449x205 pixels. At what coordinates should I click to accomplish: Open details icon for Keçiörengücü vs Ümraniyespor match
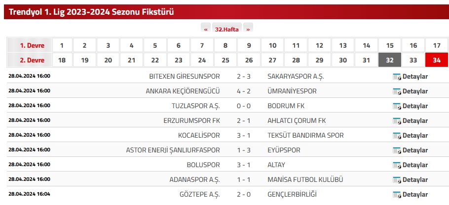pyautogui.click(x=397, y=91)
